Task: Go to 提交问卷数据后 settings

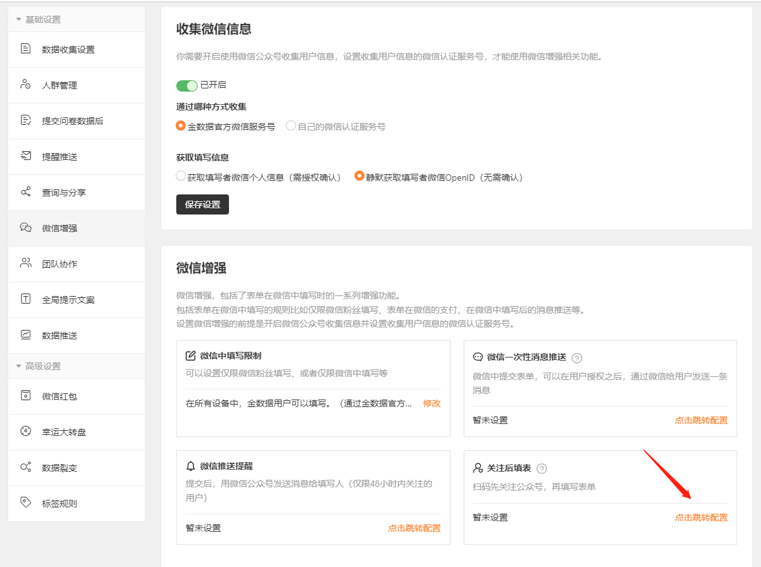Action: (x=77, y=121)
